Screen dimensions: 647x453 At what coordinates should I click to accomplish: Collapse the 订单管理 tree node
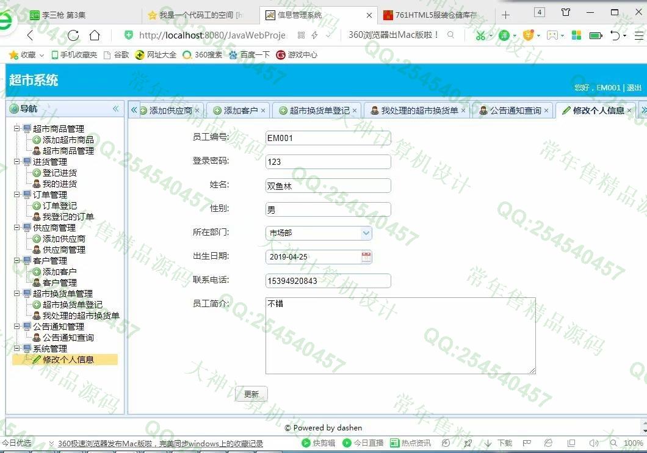pyautogui.click(x=16, y=194)
